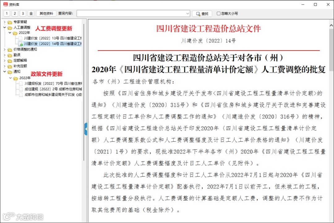Maximize the 资料库 window
334x223 pixels.
pos(315,4)
